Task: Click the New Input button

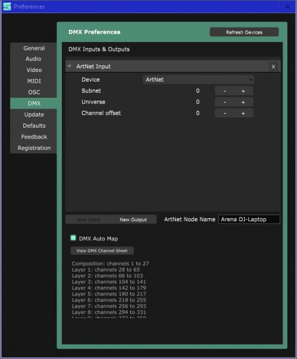Action: [x=88, y=219]
